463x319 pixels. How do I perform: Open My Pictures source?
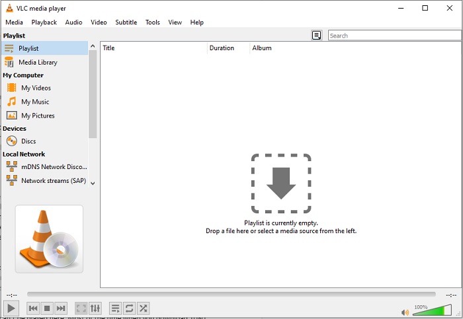click(x=45, y=116)
